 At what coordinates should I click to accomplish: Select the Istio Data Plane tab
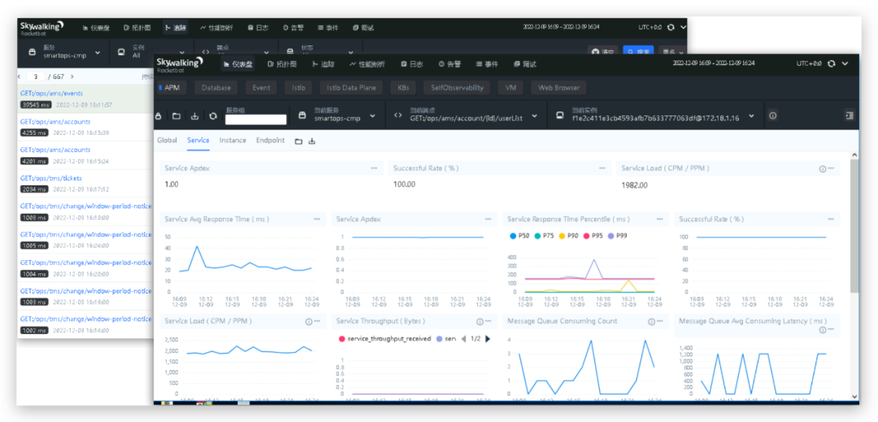coord(351,88)
